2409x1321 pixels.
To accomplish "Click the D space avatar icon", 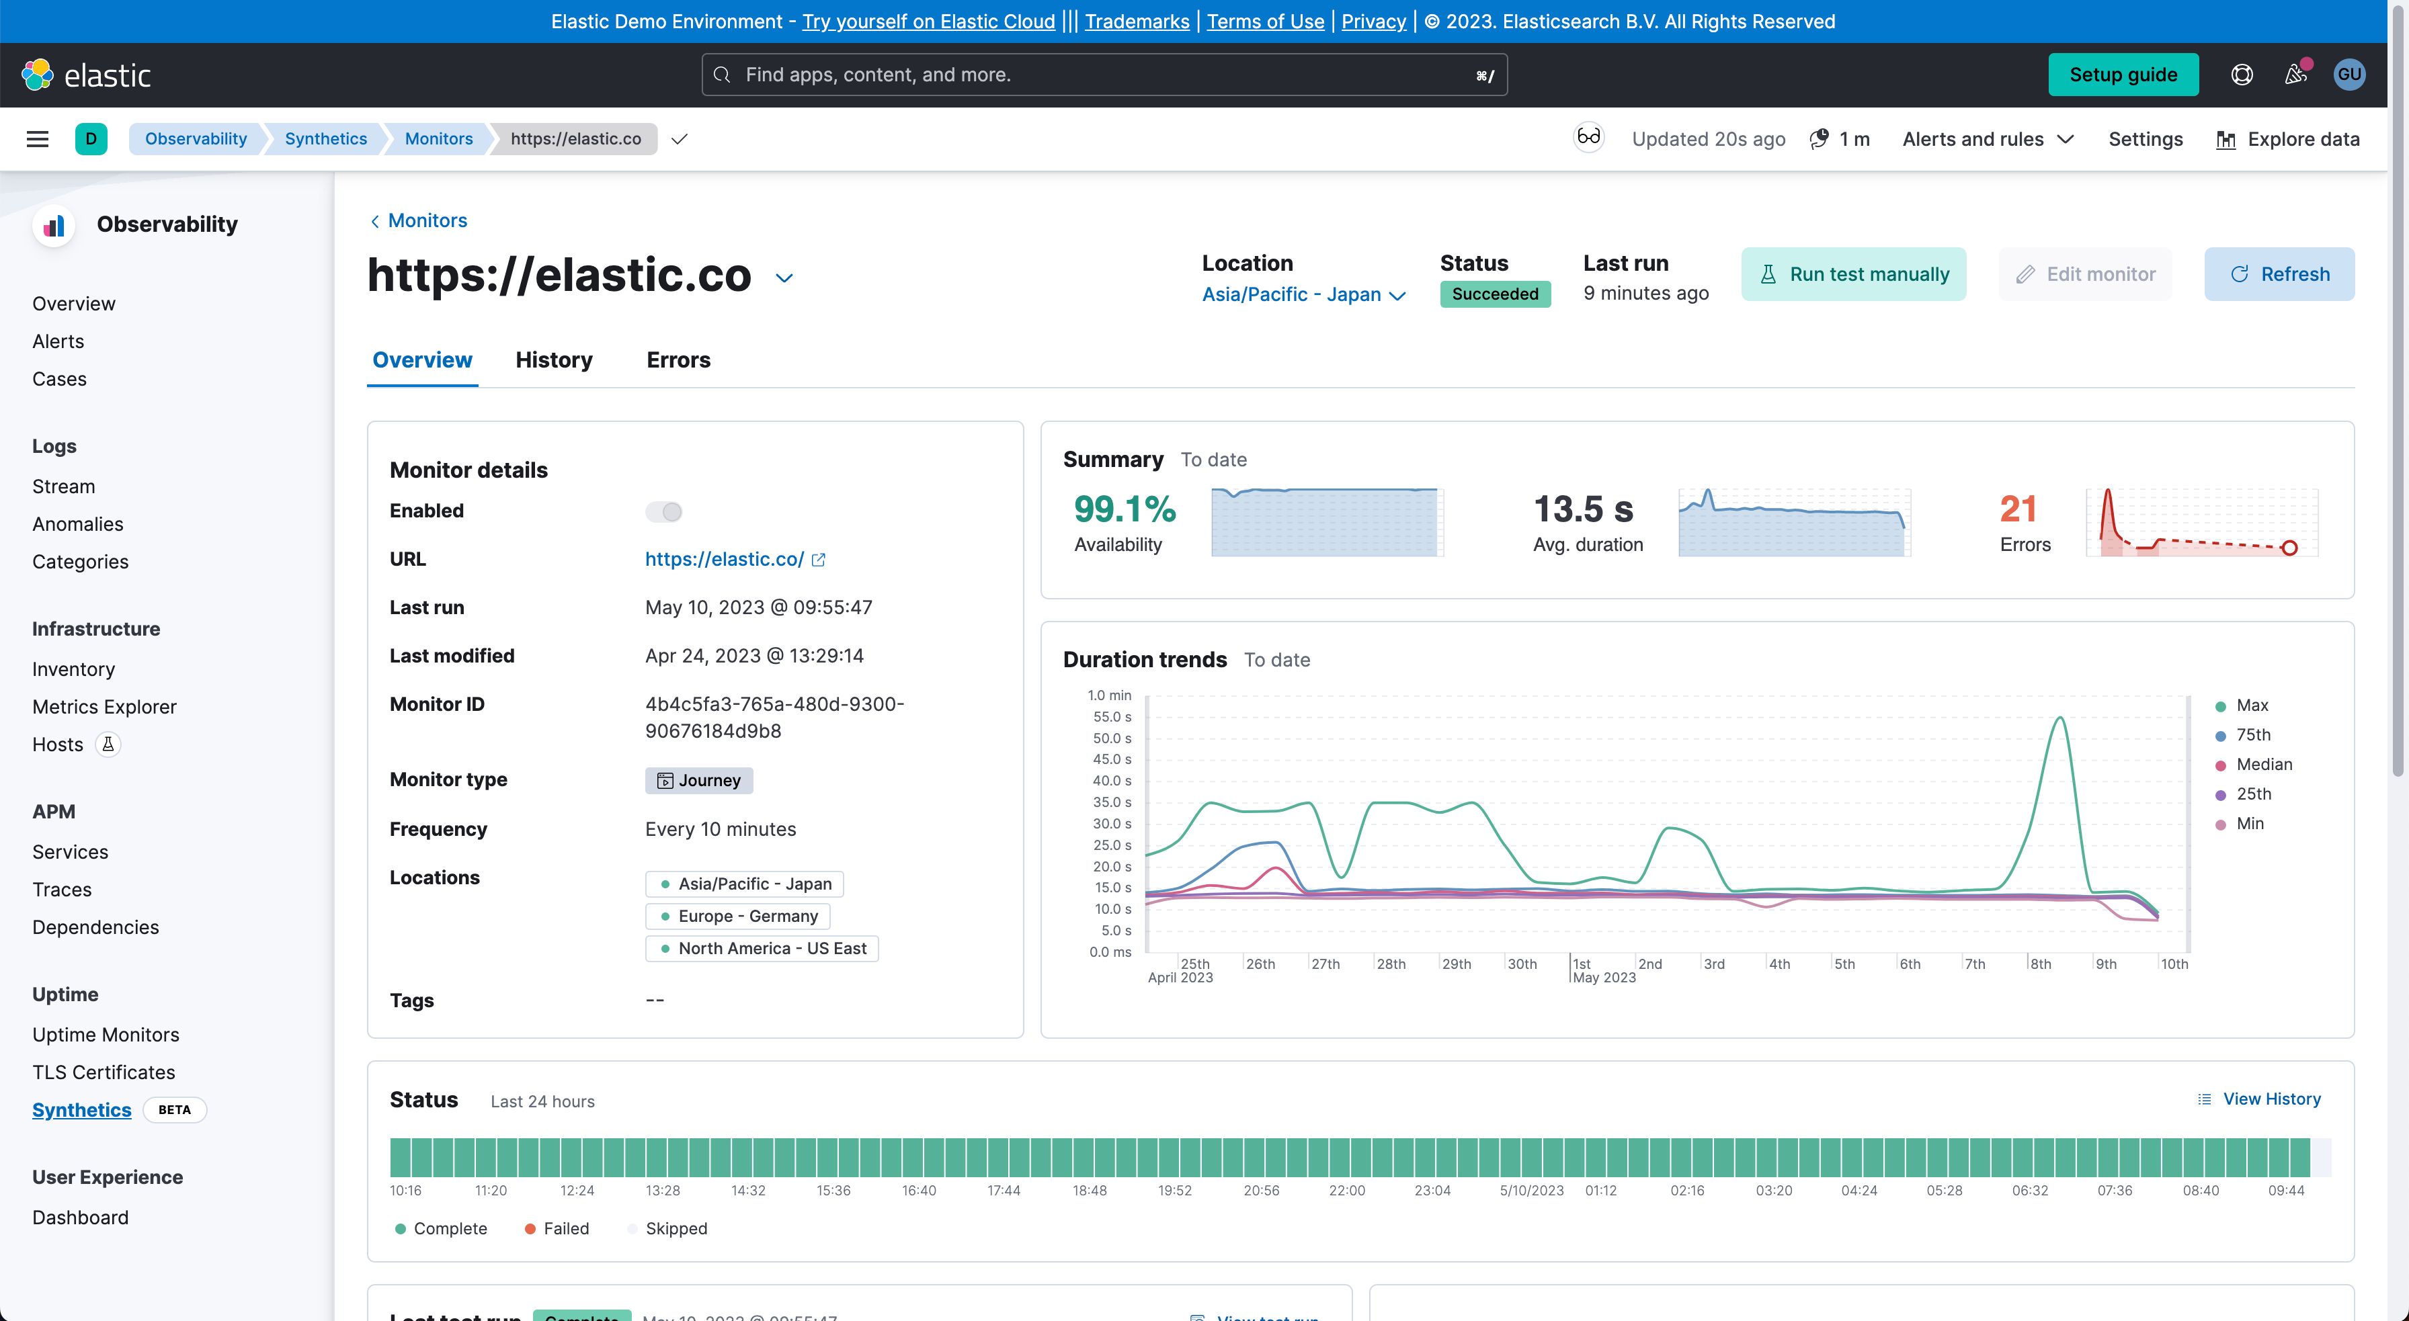I will [x=91, y=139].
